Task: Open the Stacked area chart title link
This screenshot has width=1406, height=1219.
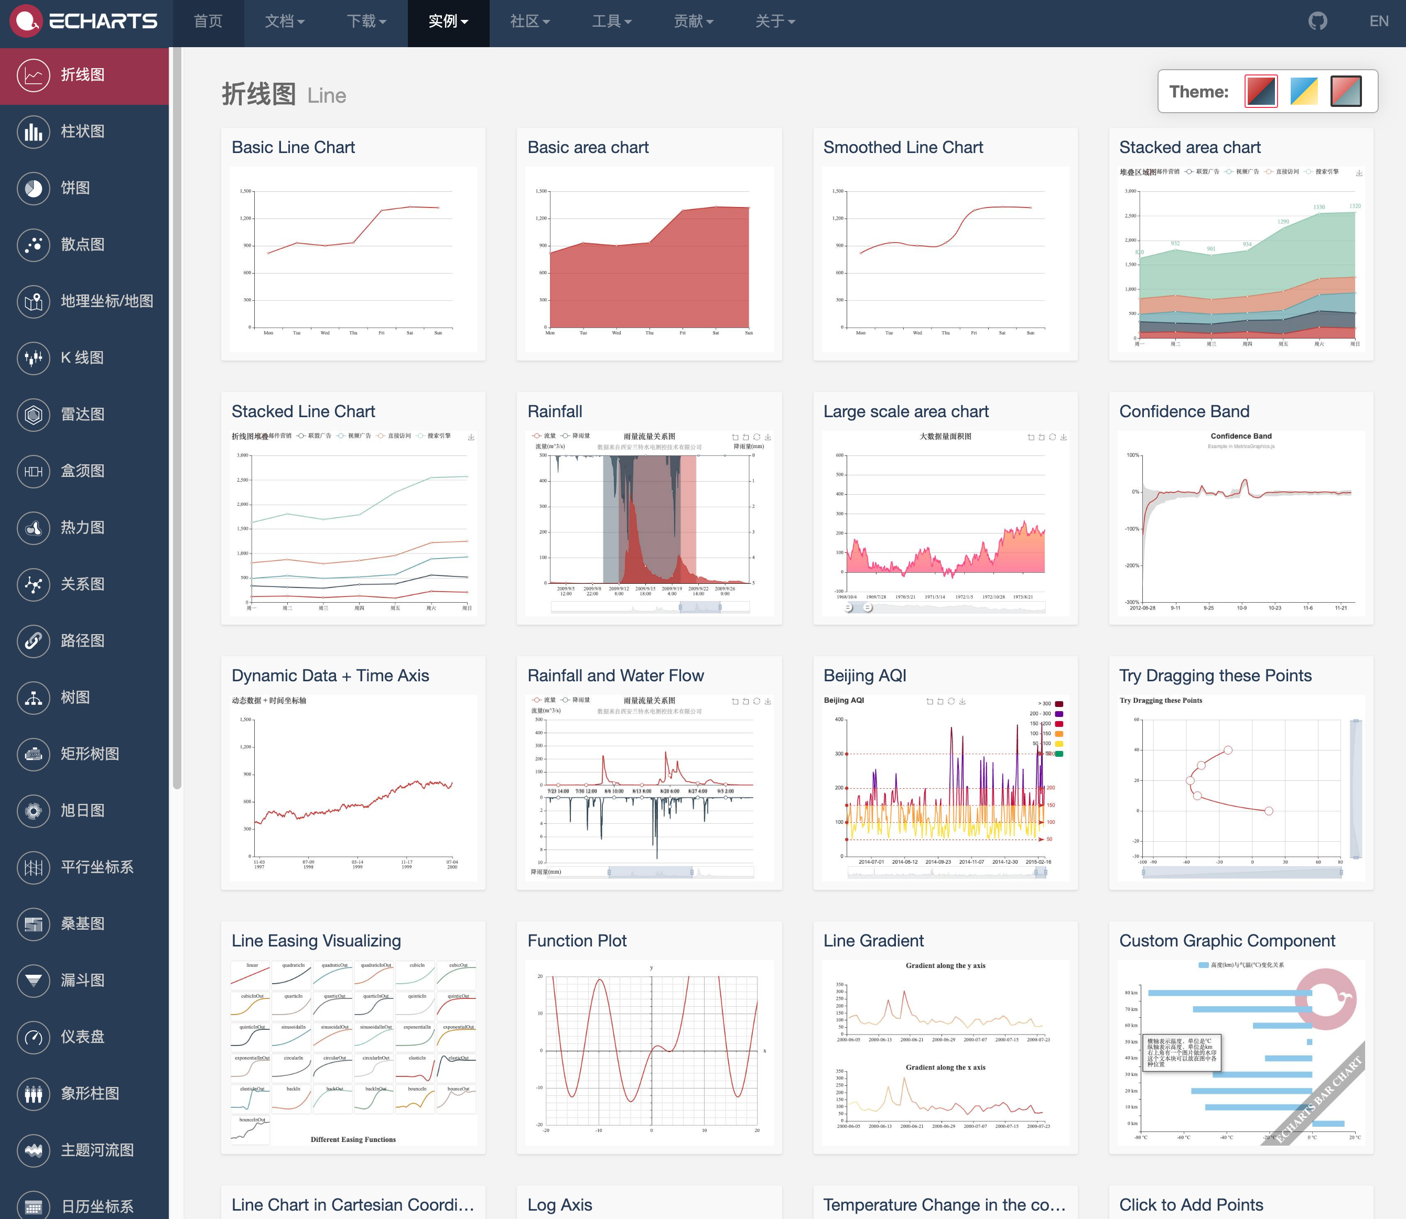Action: pos(1189,148)
